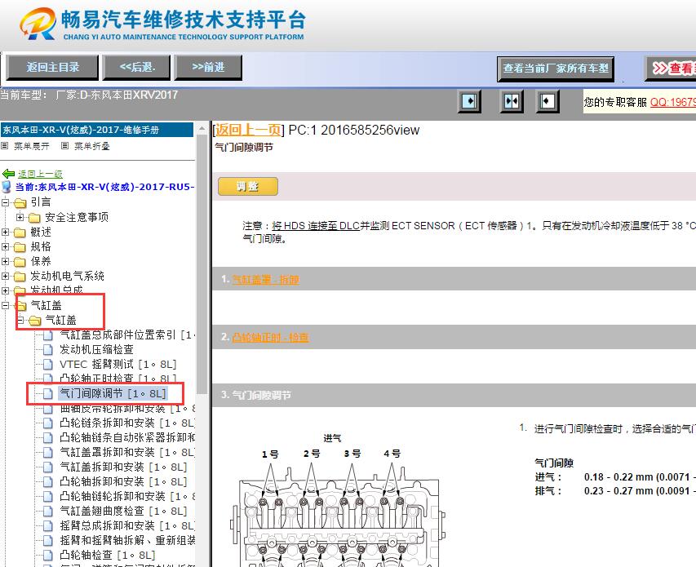Open 气缸盖总成部件位置索引 entry
Screen dimensions: 696x567
127,335
